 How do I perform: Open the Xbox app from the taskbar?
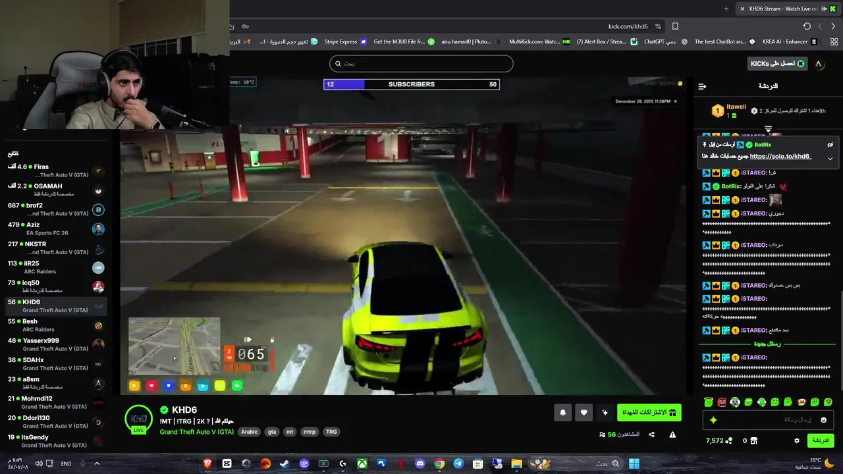(362, 463)
